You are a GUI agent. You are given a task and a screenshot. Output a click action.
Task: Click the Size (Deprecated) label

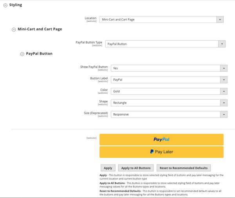96,113
